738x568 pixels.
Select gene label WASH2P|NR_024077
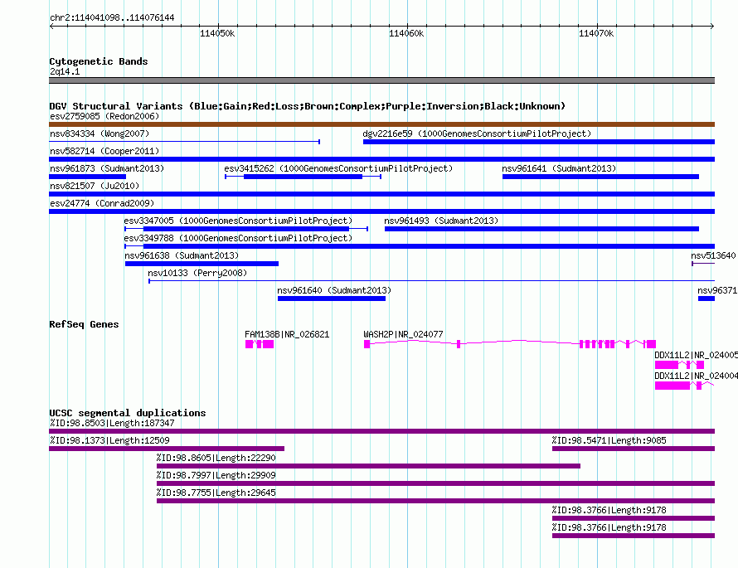click(403, 335)
